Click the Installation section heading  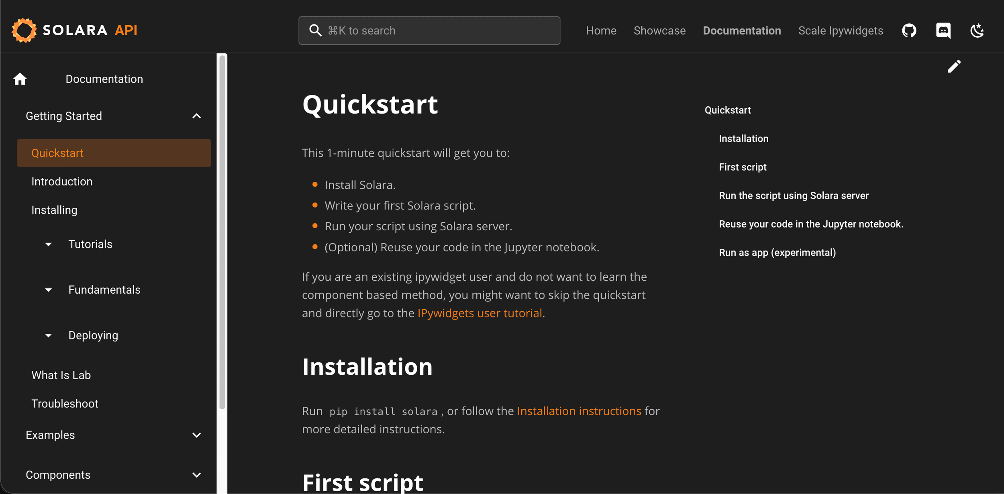click(x=367, y=366)
